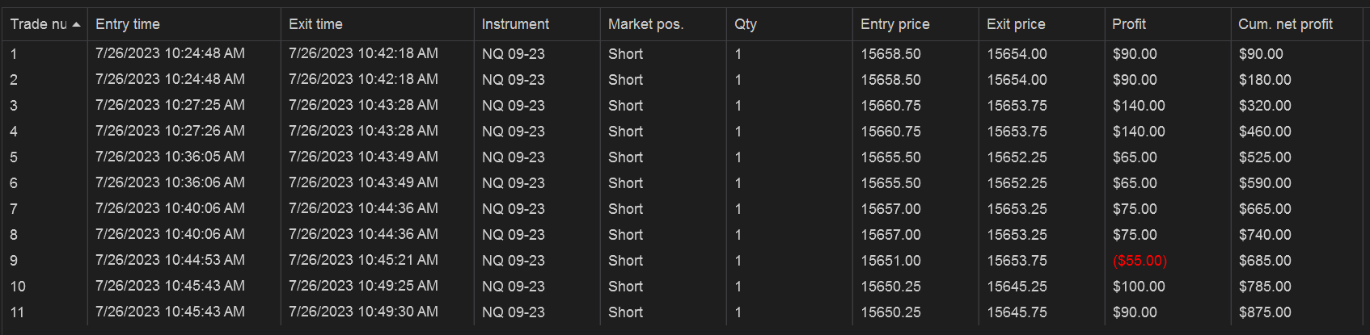
Task: Click the Cum. net profit column header
Action: [x=1296, y=24]
